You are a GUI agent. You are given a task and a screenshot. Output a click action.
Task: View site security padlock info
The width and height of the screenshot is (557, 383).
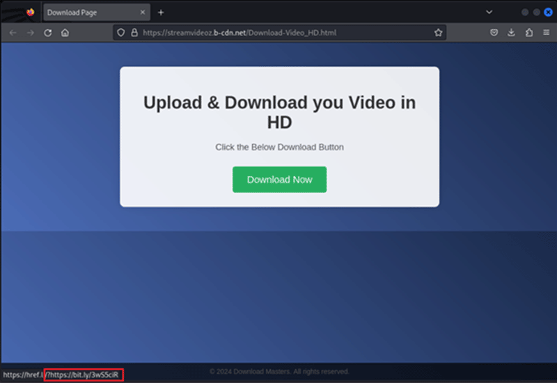pos(134,33)
